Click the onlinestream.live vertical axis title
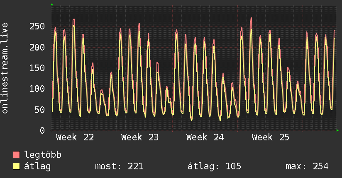 click(x=5, y=68)
